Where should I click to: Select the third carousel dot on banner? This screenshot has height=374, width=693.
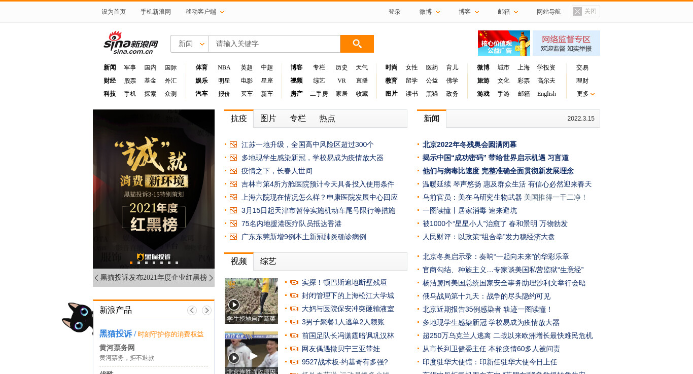[146, 263]
